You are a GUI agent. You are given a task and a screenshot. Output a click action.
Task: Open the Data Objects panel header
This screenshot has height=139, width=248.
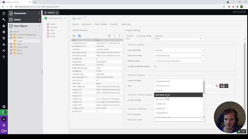(24, 26)
